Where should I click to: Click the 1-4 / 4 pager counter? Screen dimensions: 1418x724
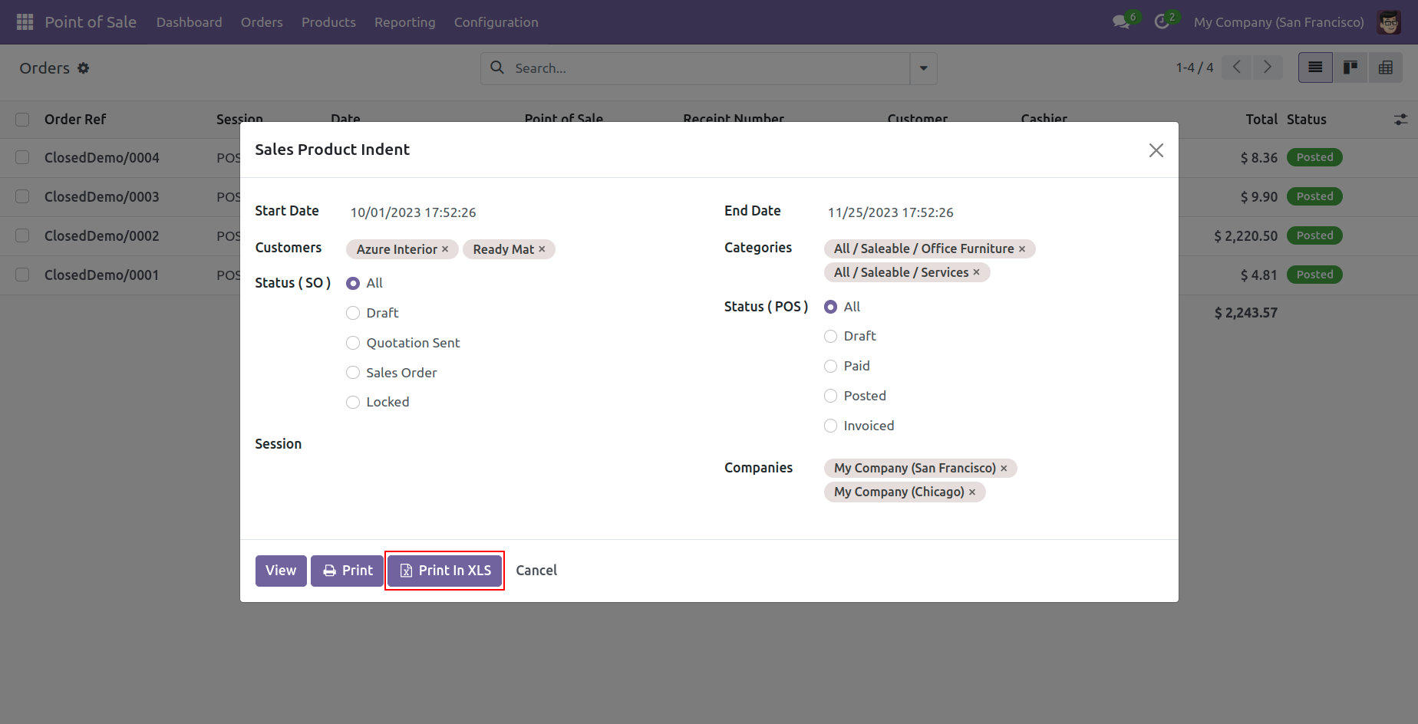(x=1194, y=67)
